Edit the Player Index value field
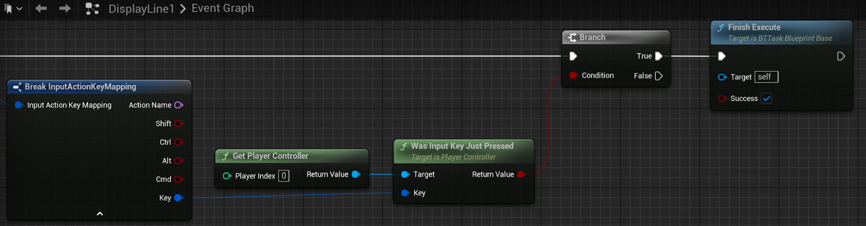This screenshot has height=226, width=866. 284,176
